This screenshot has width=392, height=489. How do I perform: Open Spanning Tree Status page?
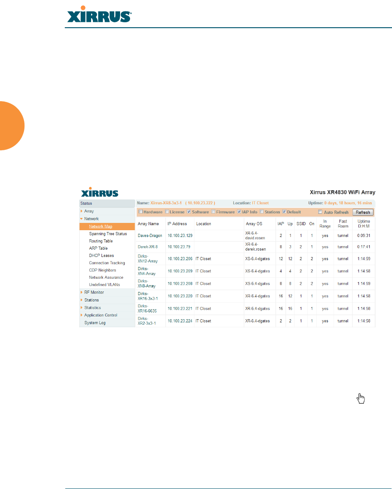coord(108,233)
